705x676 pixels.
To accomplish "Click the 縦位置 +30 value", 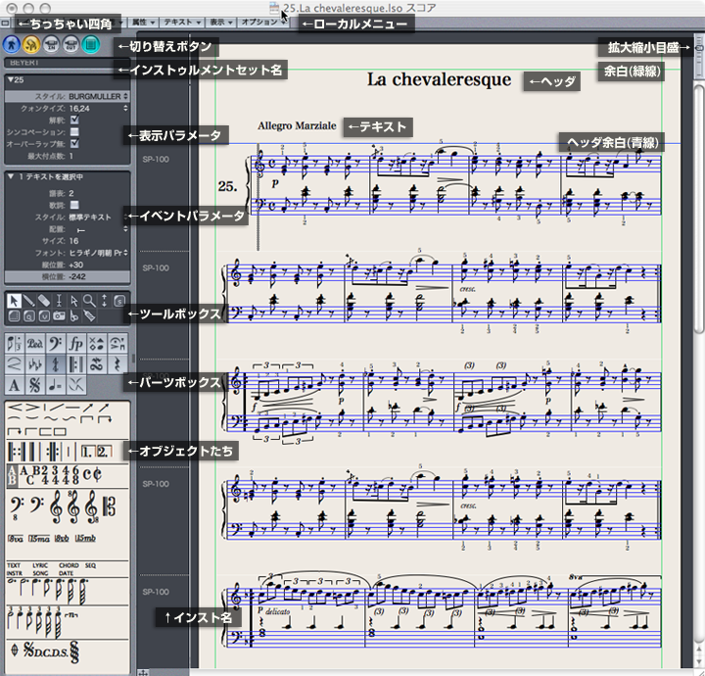I will click(76, 265).
